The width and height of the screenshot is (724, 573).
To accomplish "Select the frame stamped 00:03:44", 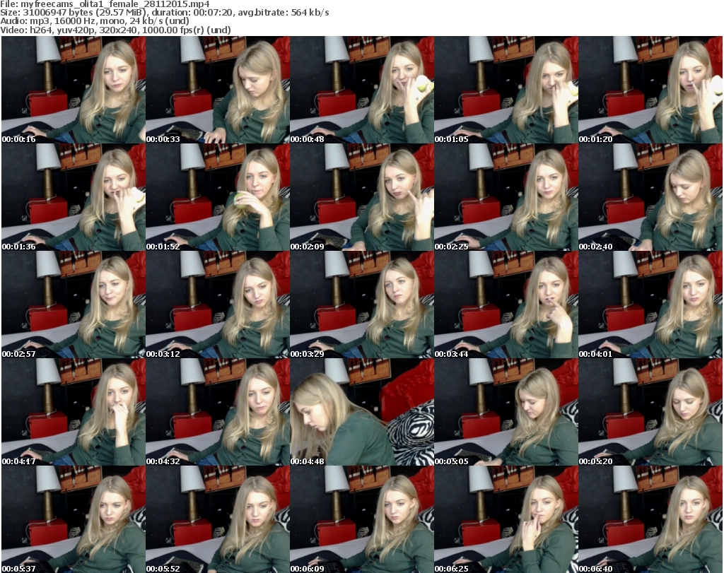I will [x=506, y=305].
